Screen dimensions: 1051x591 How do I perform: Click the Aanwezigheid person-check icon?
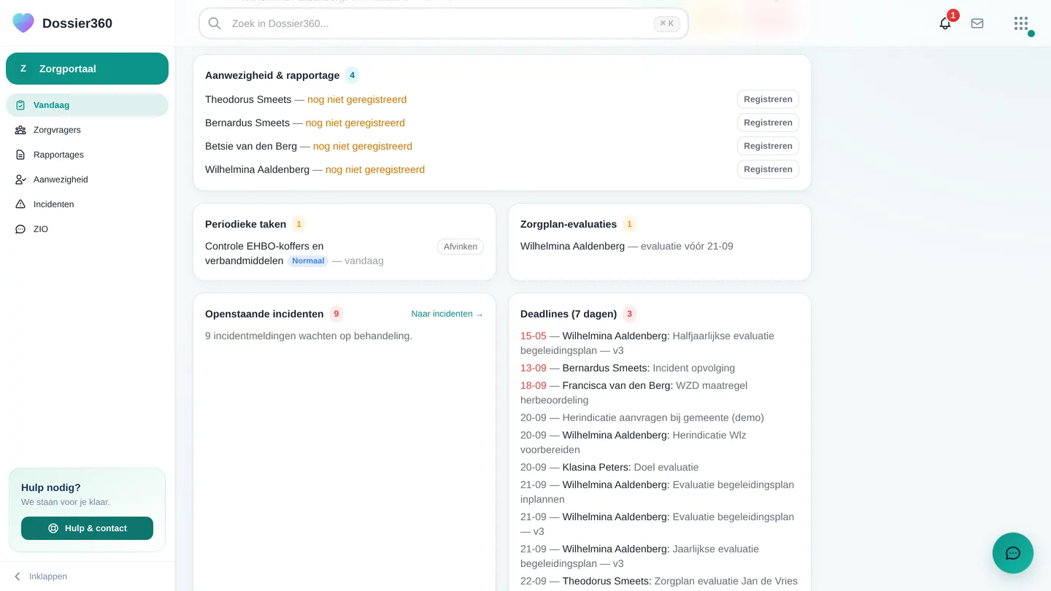20,179
